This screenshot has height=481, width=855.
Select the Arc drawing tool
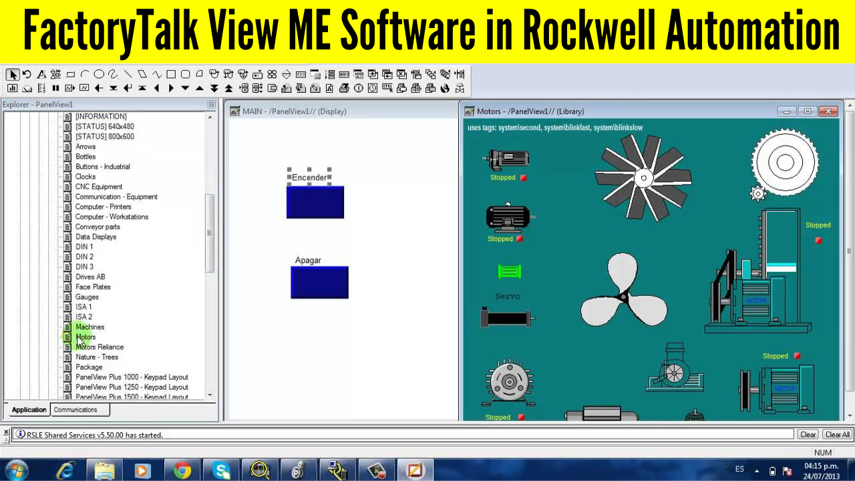[x=84, y=74]
